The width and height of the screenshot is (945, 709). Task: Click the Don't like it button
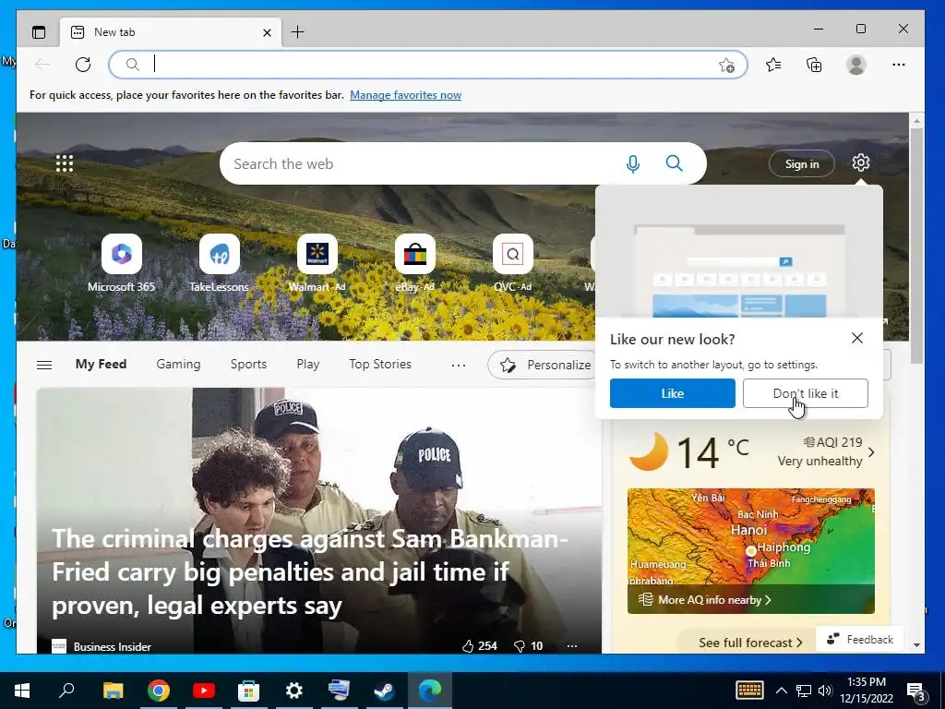click(805, 393)
